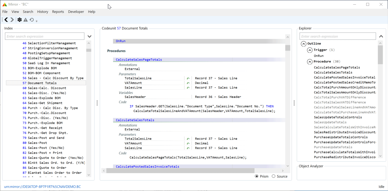Click var arrow icon beside VATAmount under CalculateSalesPageTotals
The image size is (388, 191).
coord(188,83)
